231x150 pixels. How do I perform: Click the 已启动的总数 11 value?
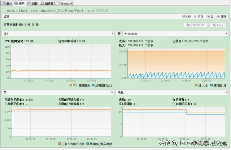tap(195, 104)
